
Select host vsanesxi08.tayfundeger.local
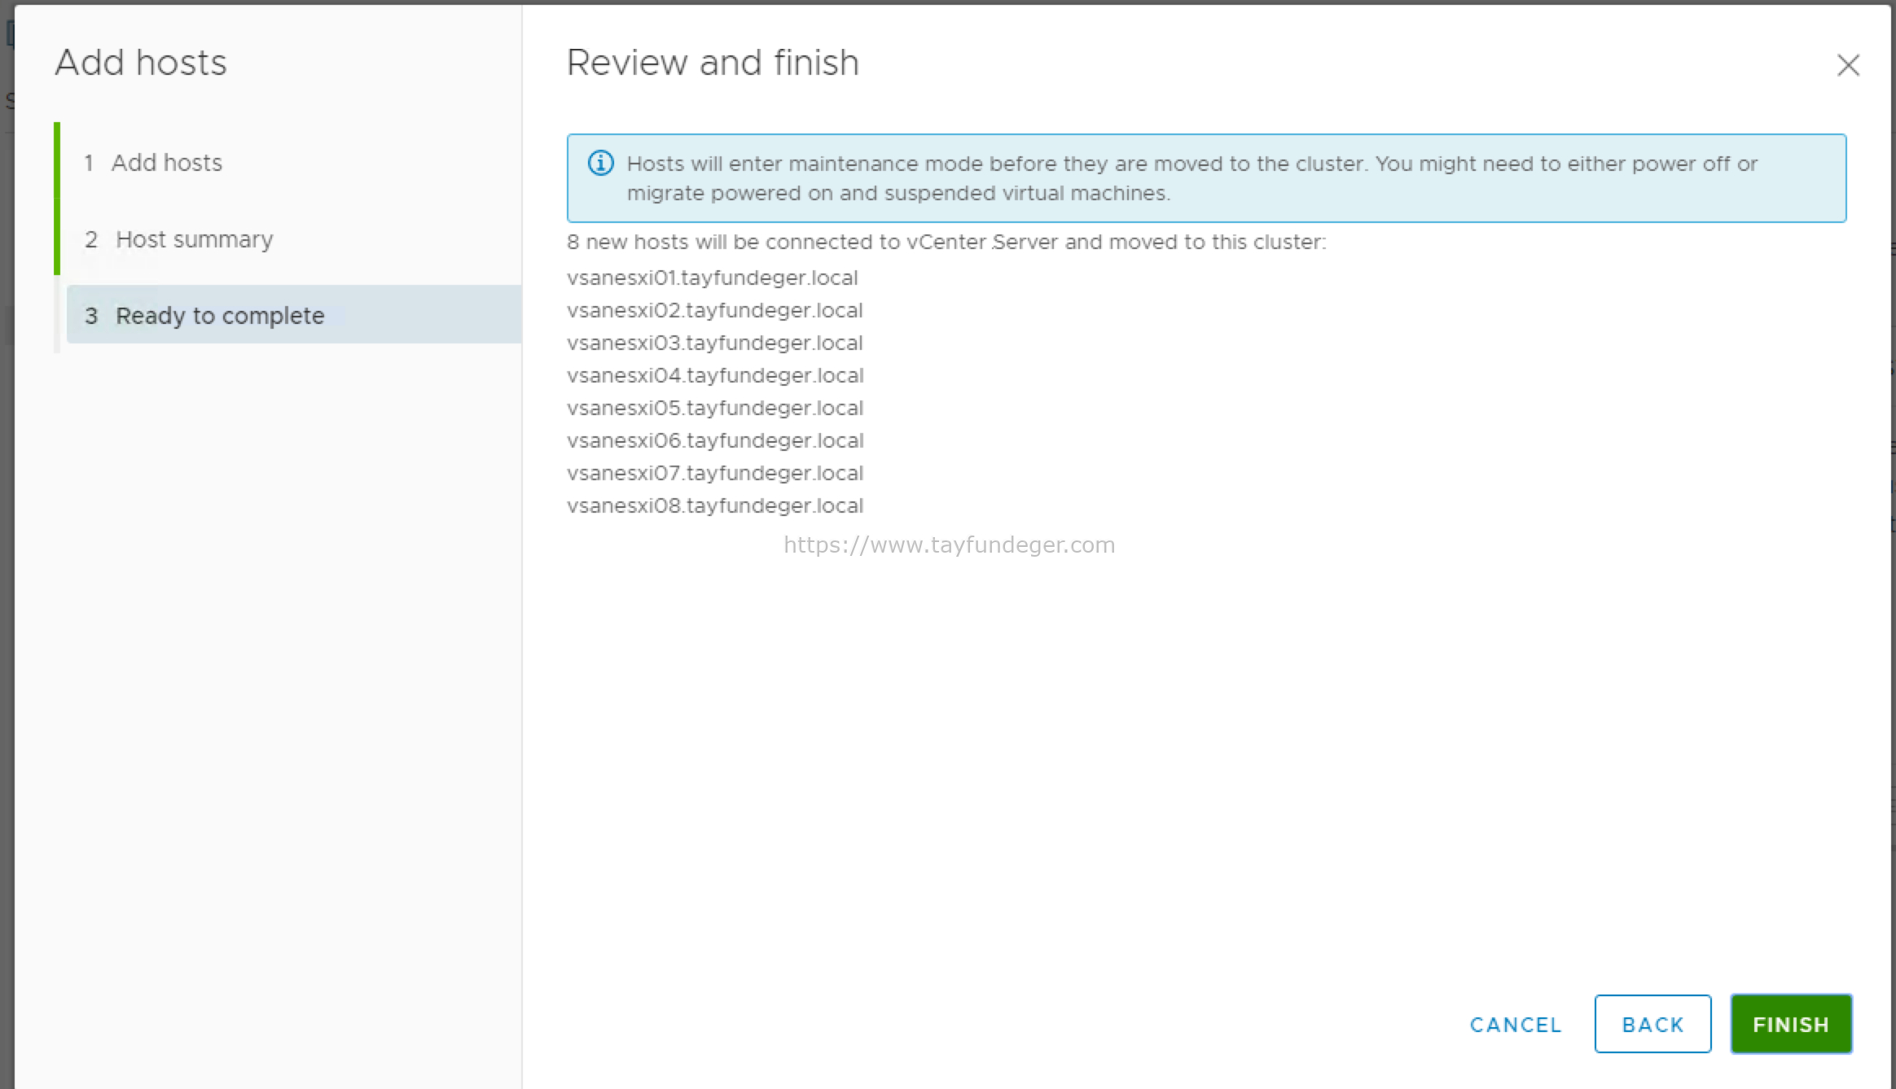(715, 505)
